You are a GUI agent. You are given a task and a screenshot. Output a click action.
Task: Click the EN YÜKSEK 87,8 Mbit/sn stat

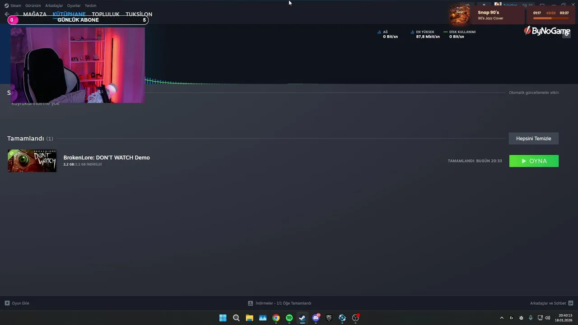(x=425, y=34)
